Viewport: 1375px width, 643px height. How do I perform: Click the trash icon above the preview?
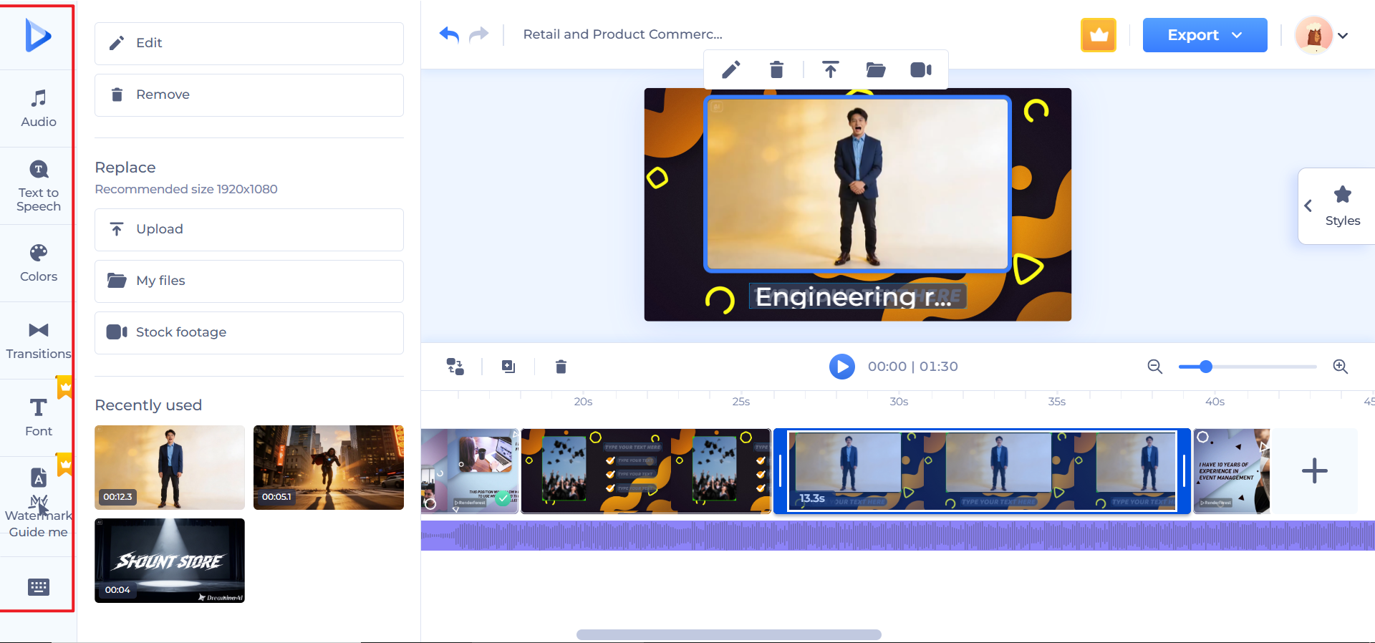pos(776,69)
